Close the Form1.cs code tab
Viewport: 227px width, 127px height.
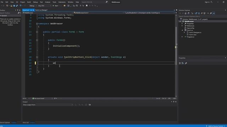pyautogui.click(x=33, y=10)
